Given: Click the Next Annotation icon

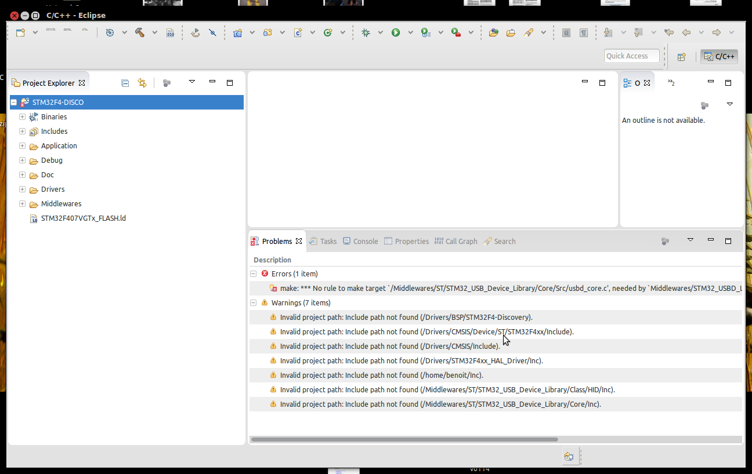Looking at the screenshot, I should coord(608,32).
